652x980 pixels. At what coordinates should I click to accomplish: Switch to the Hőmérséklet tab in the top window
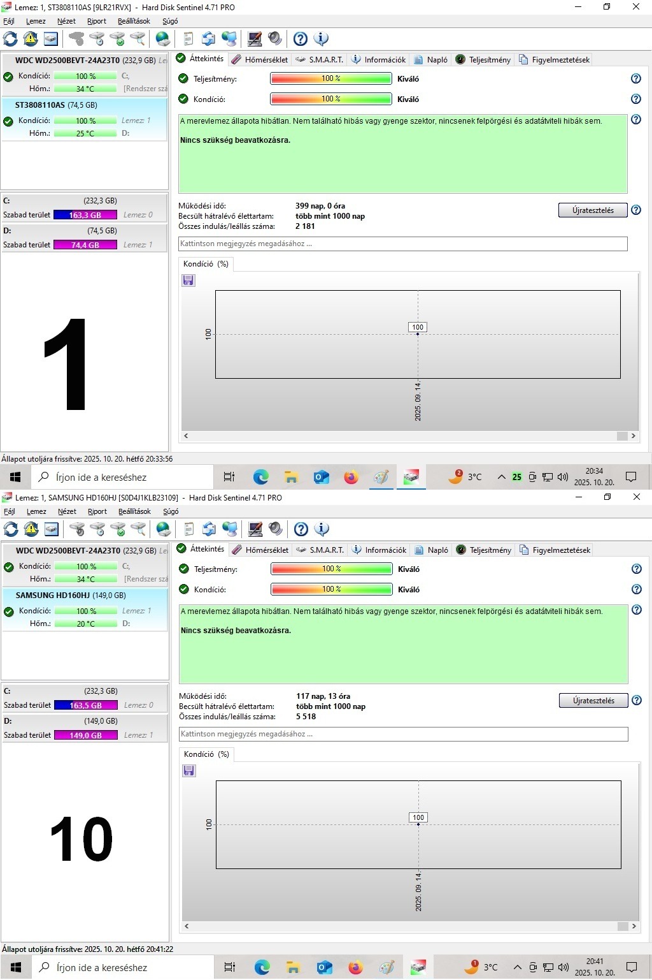click(x=259, y=59)
